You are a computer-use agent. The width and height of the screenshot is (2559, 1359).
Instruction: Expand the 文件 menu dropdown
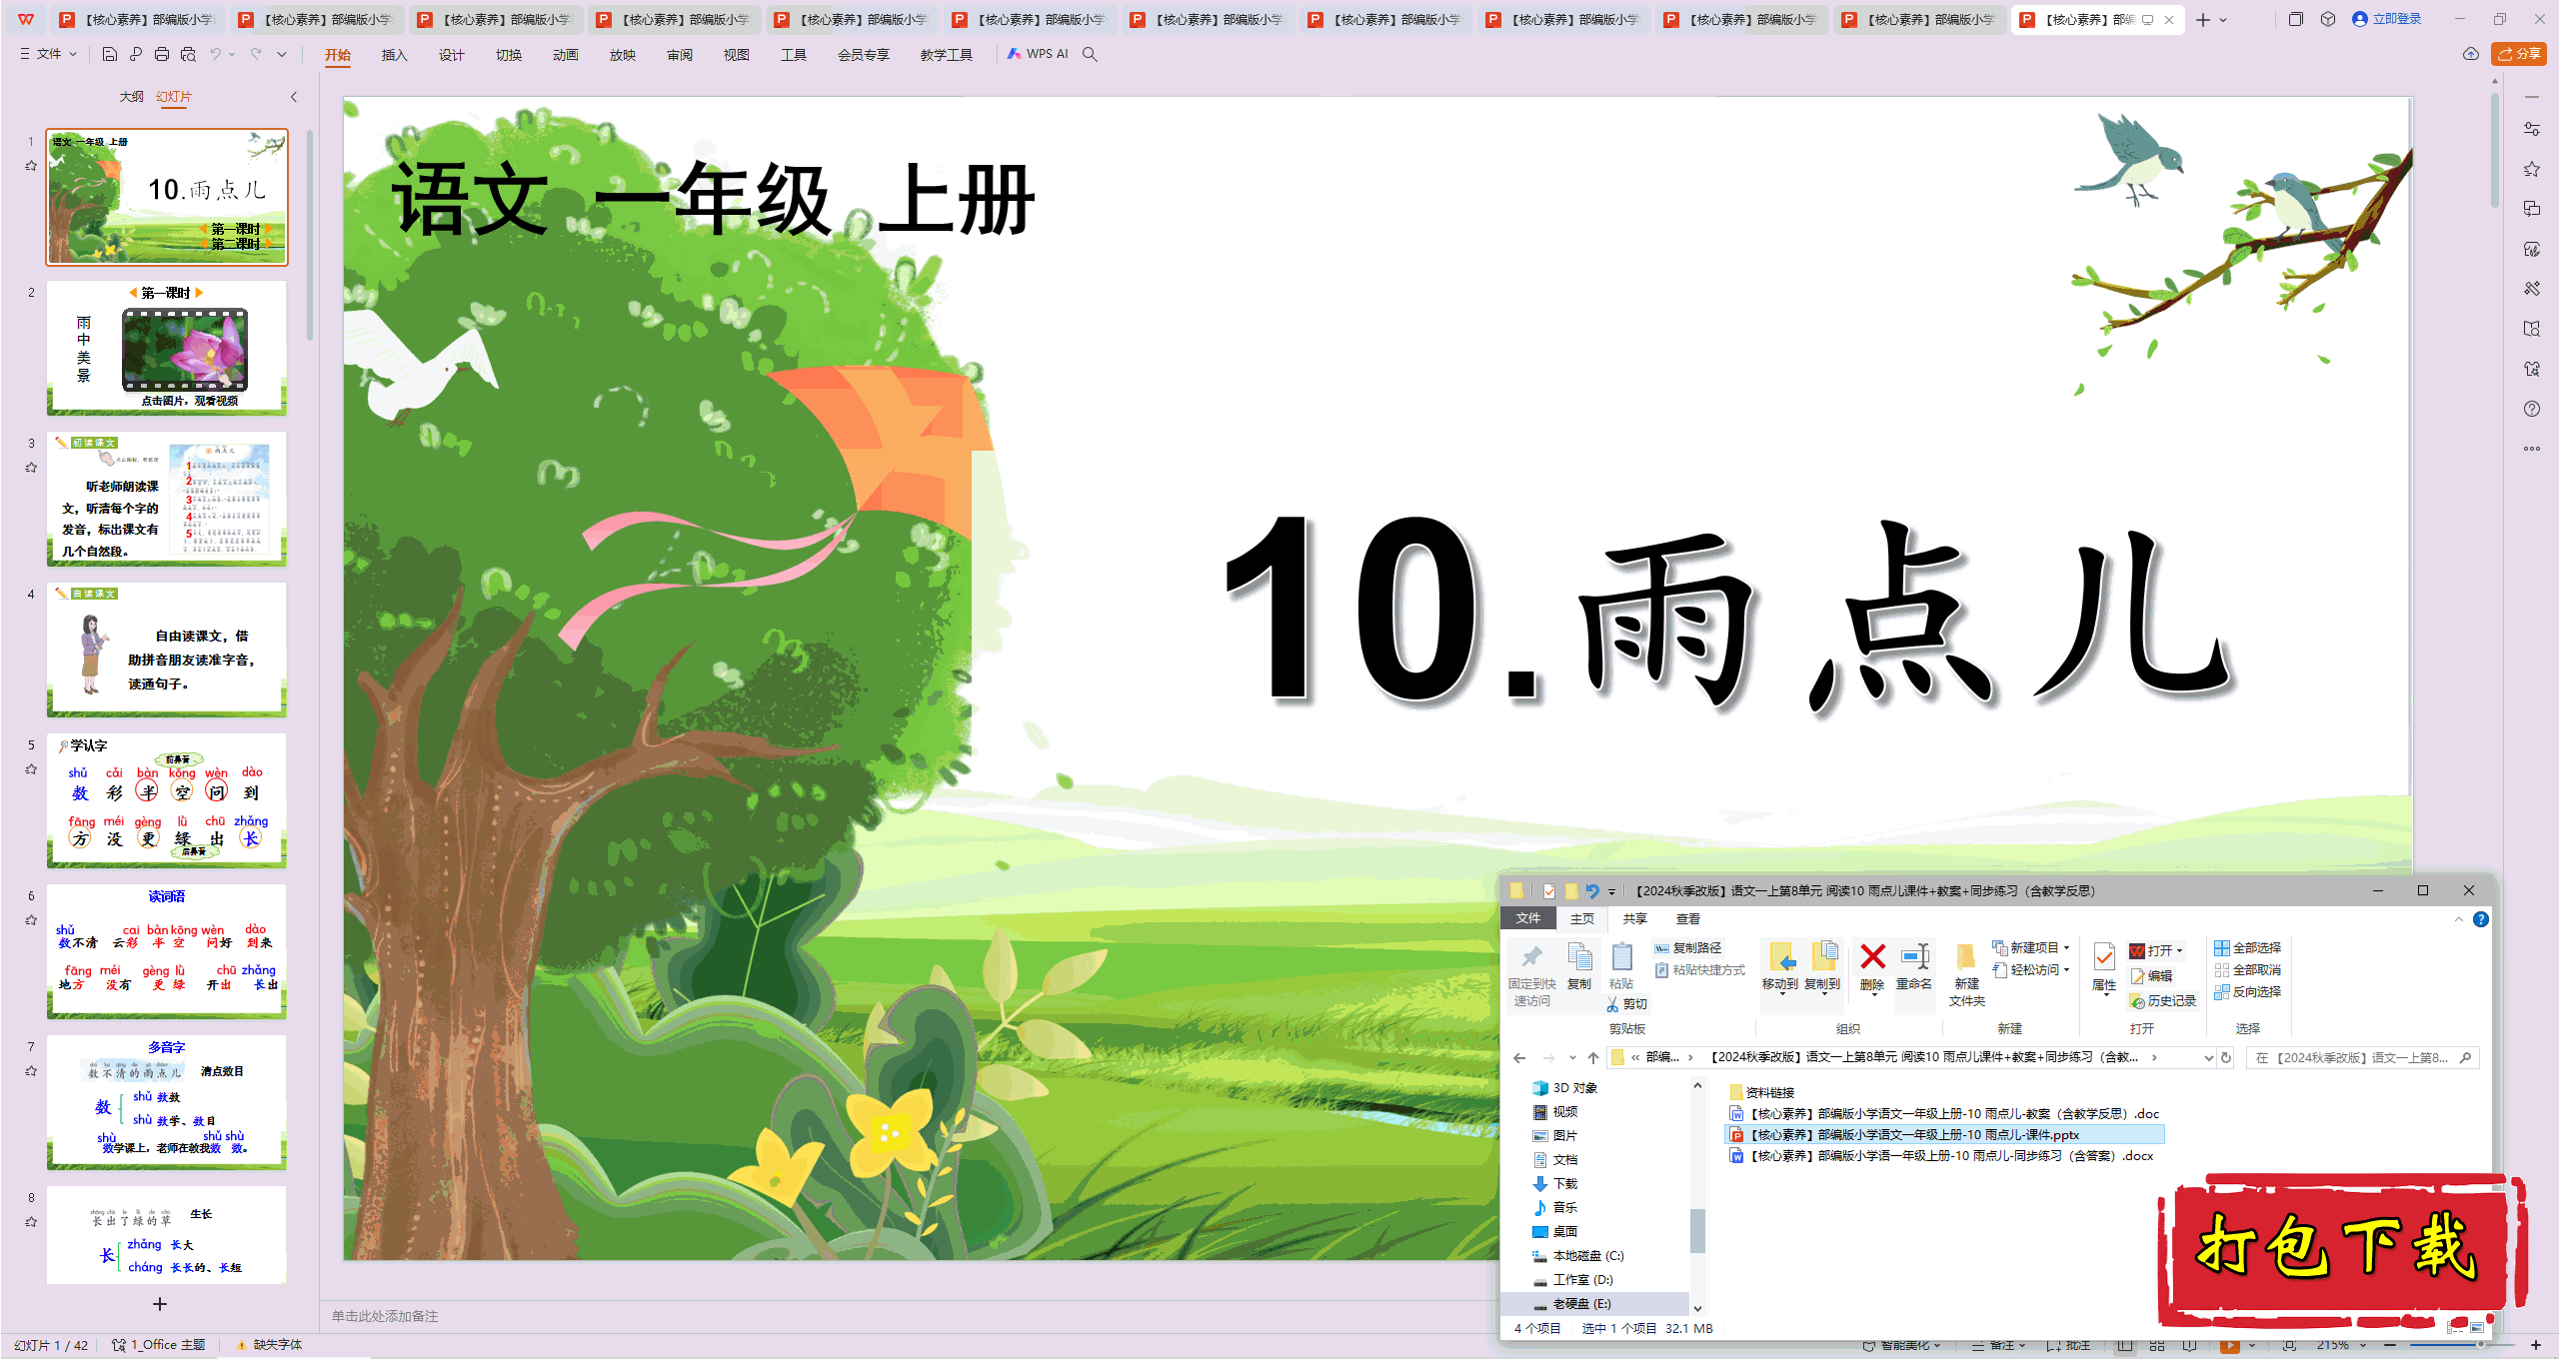pos(49,54)
